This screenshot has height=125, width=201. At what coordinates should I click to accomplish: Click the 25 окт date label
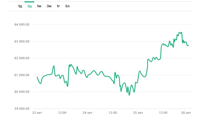138,113
